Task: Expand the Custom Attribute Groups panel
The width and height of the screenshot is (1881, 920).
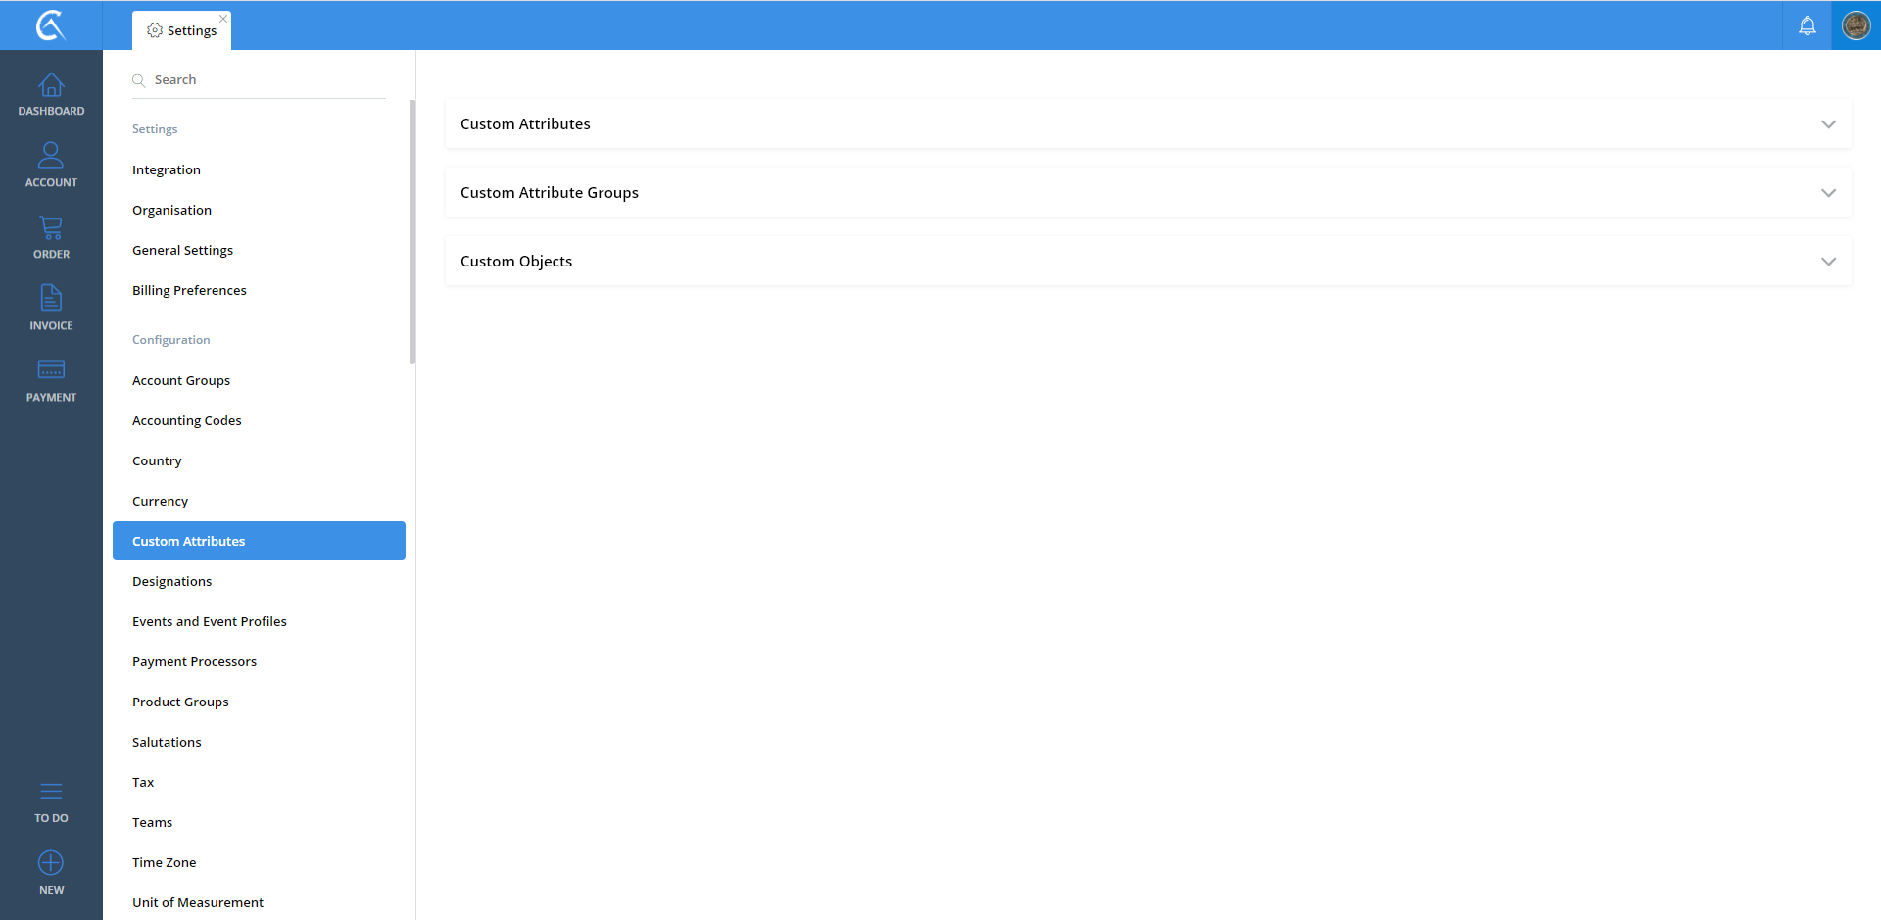Action: 1827,193
